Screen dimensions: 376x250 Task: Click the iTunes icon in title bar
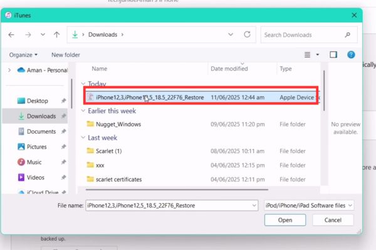point(8,15)
